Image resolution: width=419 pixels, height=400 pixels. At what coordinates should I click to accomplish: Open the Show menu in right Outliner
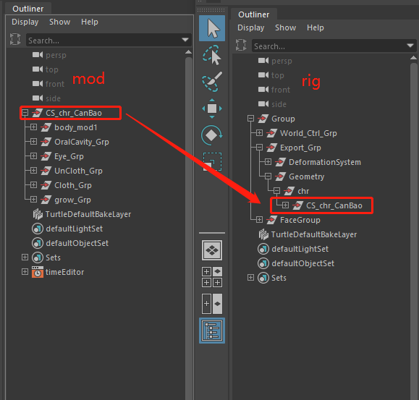pyautogui.click(x=285, y=27)
